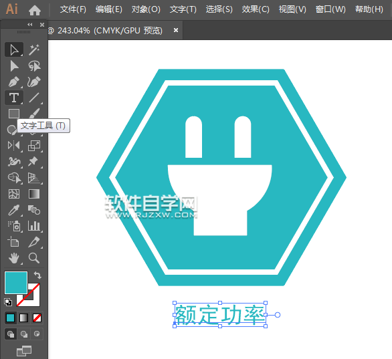The height and width of the screenshot is (359, 392).
Task: Open the 帮助(H) menu
Action: click(x=369, y=9)
